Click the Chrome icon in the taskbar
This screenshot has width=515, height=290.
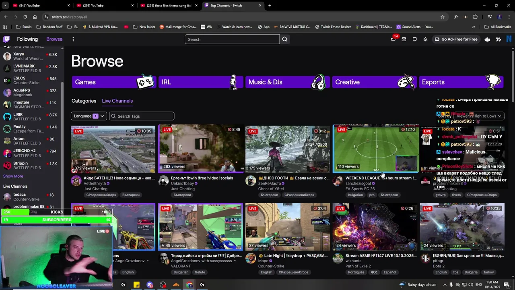pyautogui.click(x=189, y=285)
